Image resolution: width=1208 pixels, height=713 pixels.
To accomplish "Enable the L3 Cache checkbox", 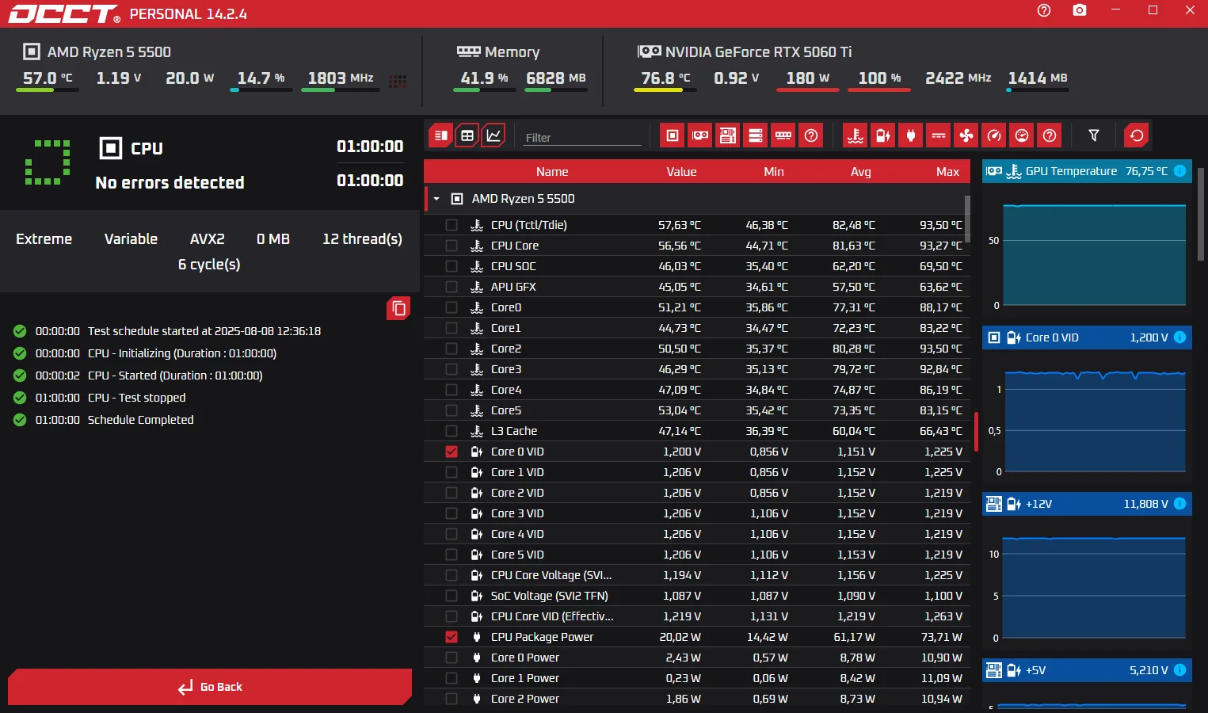I will pyautogui.click(x=452, y=431).
